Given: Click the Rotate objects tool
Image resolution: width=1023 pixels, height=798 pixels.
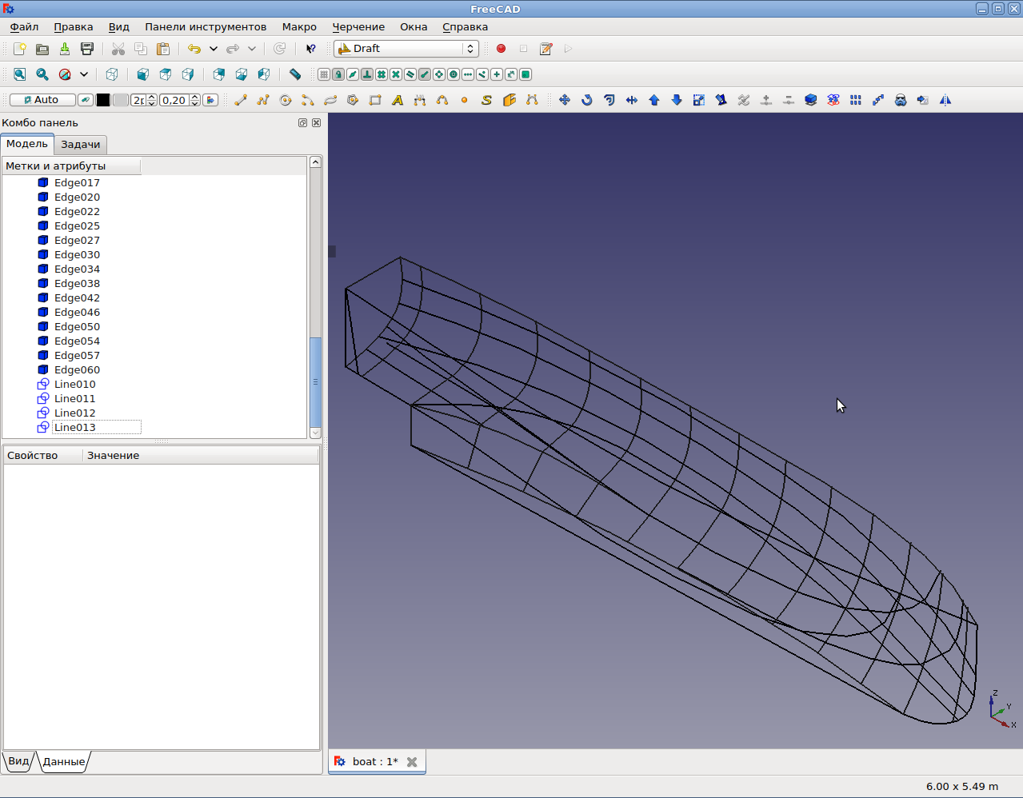Looking at the screenshot, I should (587, 100).
